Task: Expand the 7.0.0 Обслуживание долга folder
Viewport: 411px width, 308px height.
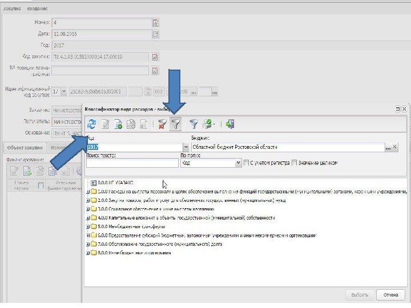Action: click(x=88, y=244)
